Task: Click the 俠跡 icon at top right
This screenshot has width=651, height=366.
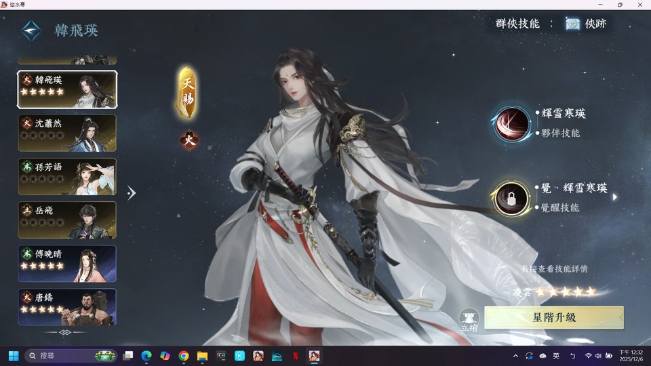Action: pyautogui.click(x=573, y=24)
